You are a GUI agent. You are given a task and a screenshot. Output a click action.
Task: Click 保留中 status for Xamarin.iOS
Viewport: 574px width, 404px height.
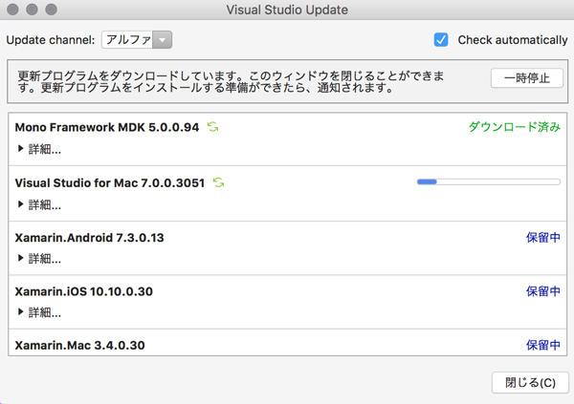click(543, 291)
